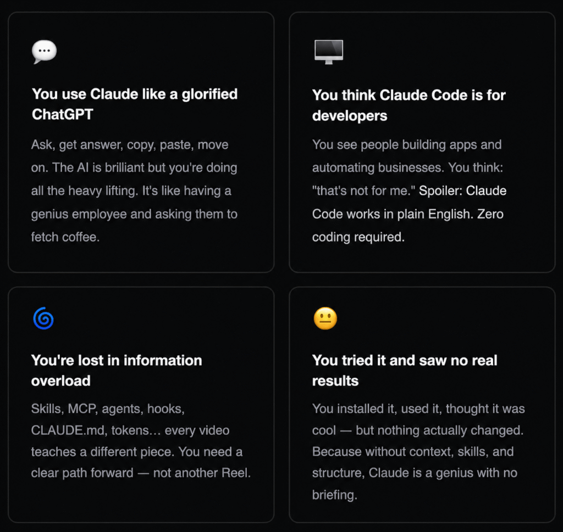
Task: Click the word "briefing." in the results card
Action: [335, 495]
